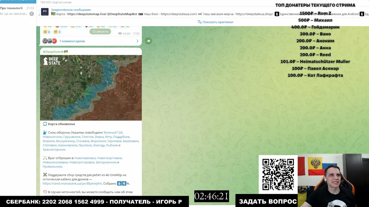The width and height of the screenshot is (369, 207).
Task: Click the commenter avatars next to 7 комментариев
Action: [x=50, y=41]
